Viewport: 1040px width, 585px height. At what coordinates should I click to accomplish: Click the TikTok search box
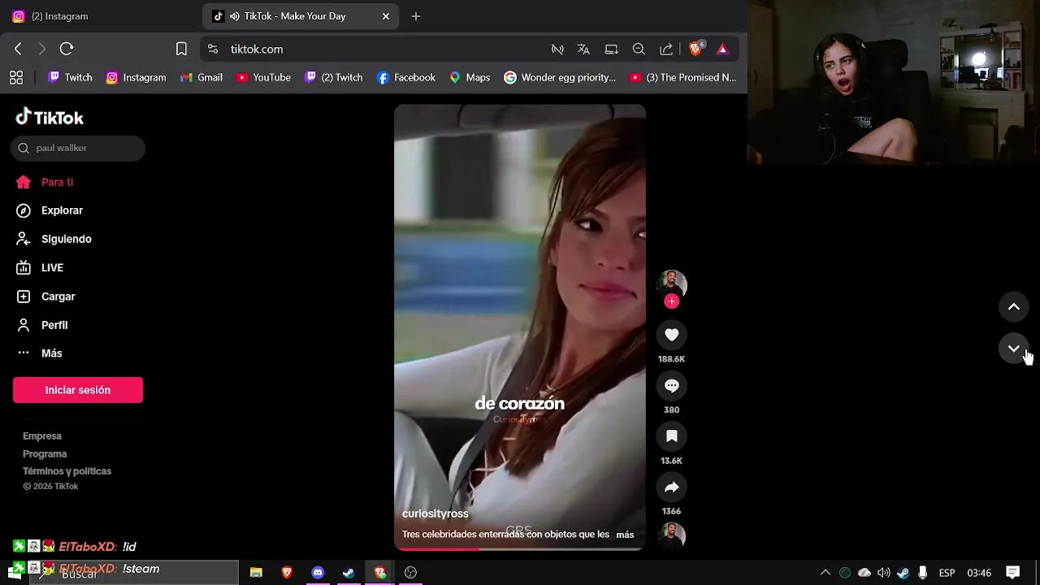point(79,148)
